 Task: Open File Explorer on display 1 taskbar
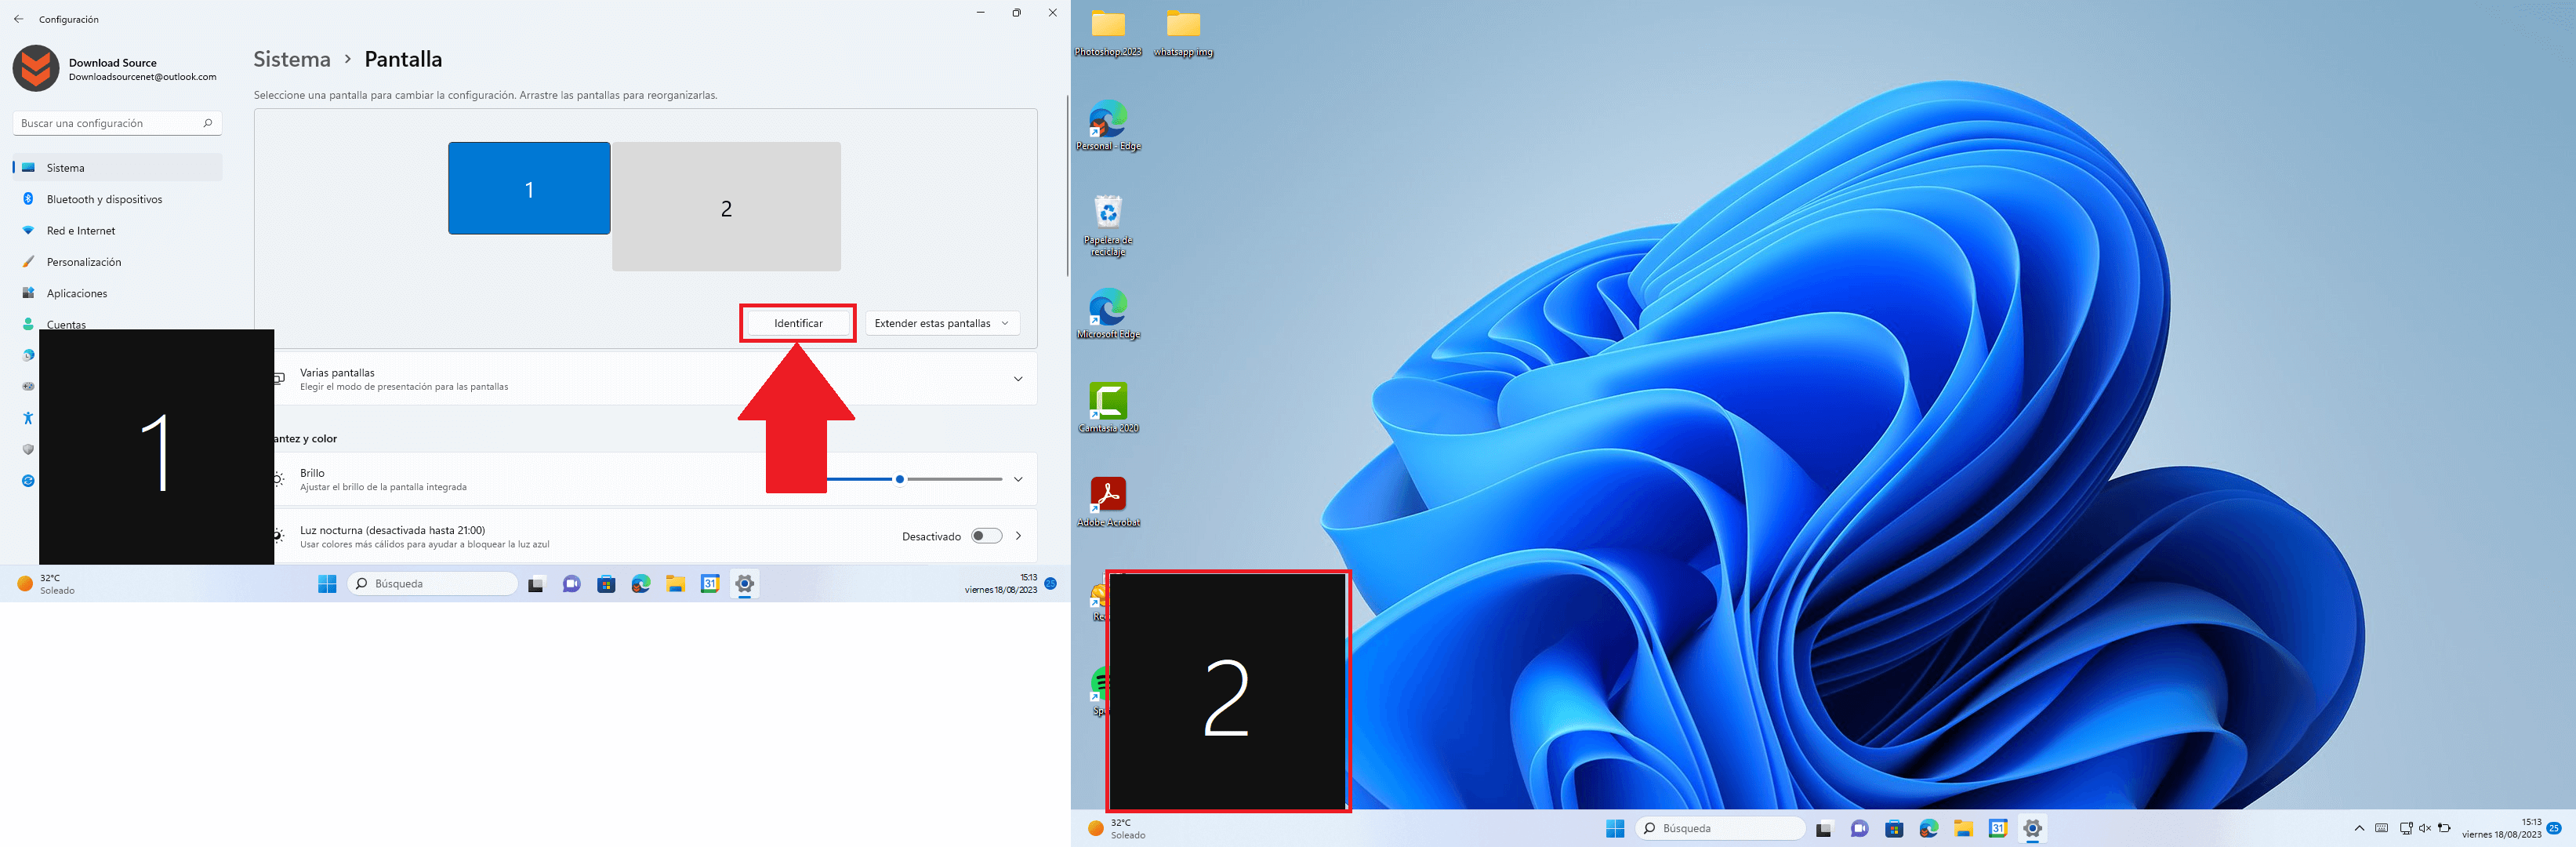[676, 584]
